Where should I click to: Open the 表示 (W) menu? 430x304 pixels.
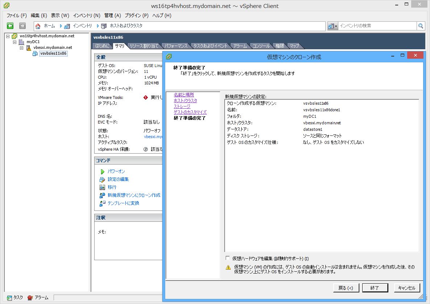[60, 15]
